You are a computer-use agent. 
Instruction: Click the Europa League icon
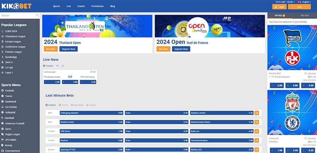point(2,42)
